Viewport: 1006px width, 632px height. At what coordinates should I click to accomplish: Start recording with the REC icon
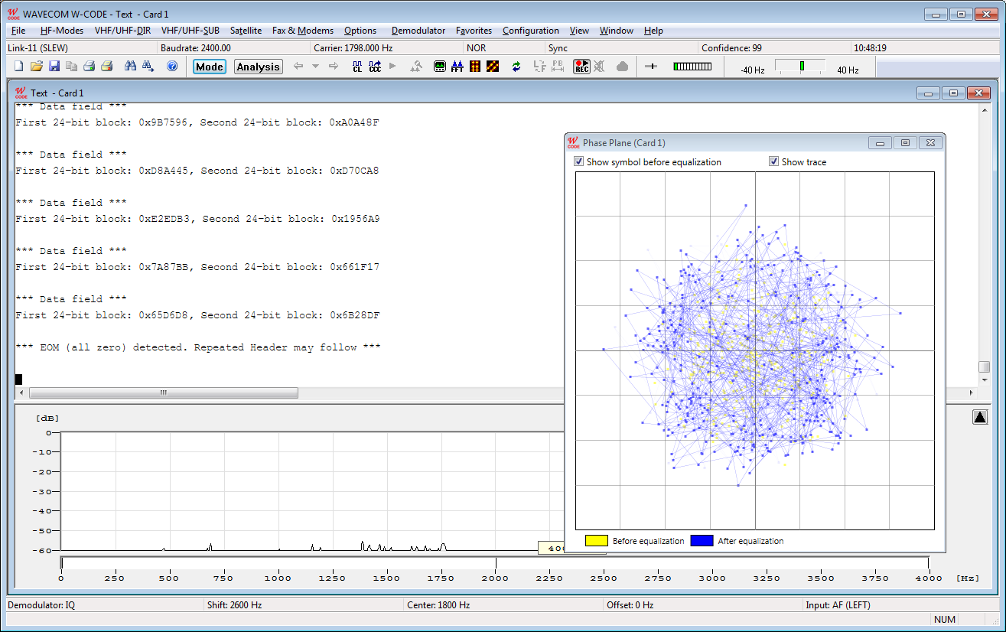[582, 67]
